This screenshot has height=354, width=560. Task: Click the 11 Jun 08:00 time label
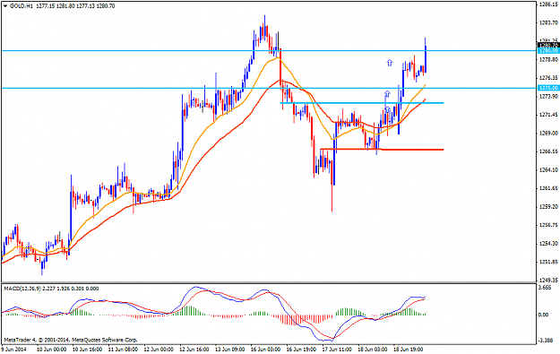[x=124, y=349]
